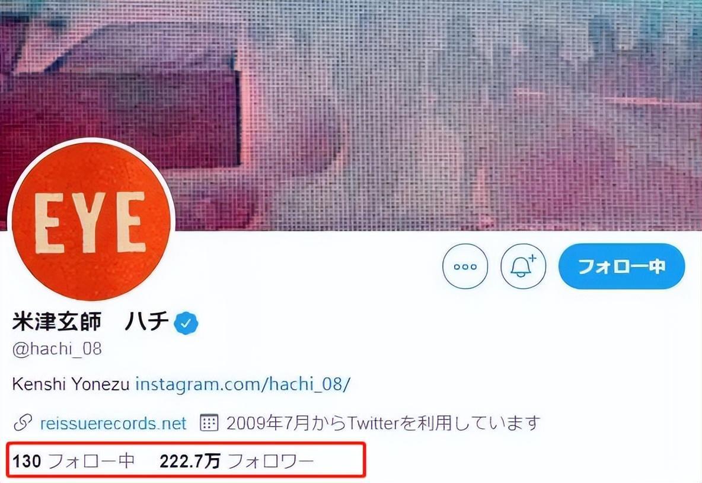This screenshot has width=702, height=483.
Task: Toggle the フォロー中 following button
Action: coord(621,266)
